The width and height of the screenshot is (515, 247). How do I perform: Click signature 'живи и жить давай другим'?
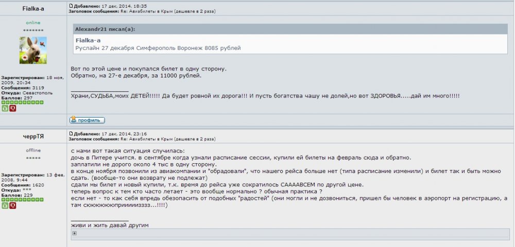110,225
